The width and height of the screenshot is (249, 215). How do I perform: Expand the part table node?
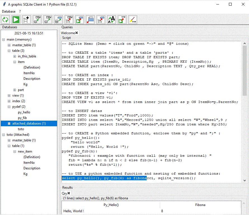pyautogui.click(x=15, y=90)
